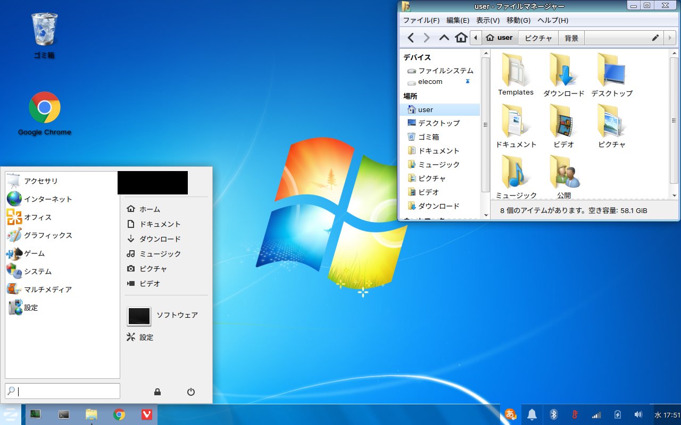Launch the terminal from the taskbar
Viewport: 681px width, 425px height.
tap(64, 414)
